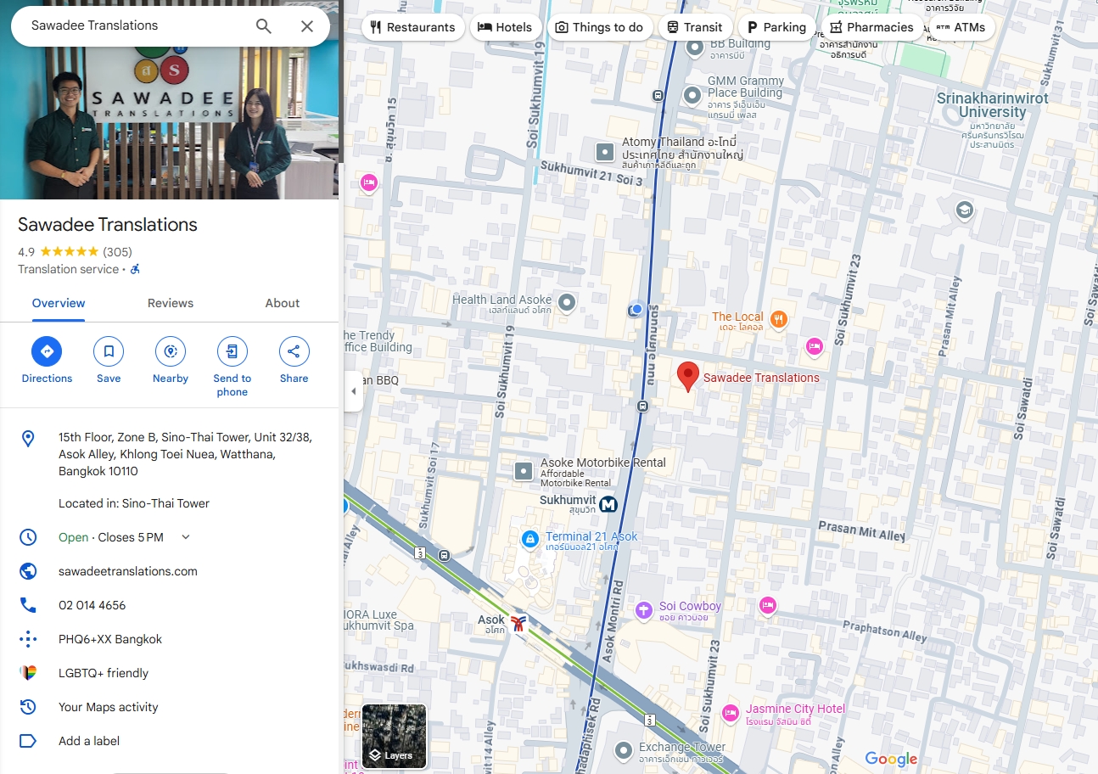Click the plus code dots icon
This screenshot has height=774, width=1098.
pos(28,639)
